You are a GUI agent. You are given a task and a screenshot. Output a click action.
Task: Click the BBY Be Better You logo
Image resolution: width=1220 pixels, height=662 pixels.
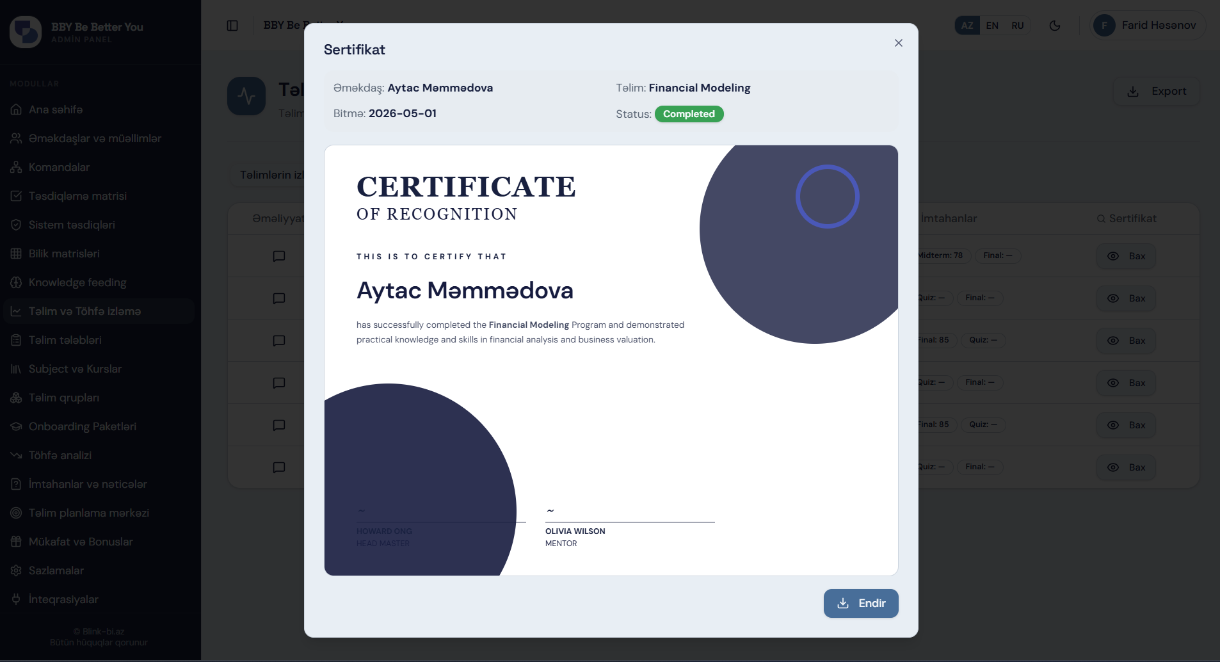(x=26, y=32)
